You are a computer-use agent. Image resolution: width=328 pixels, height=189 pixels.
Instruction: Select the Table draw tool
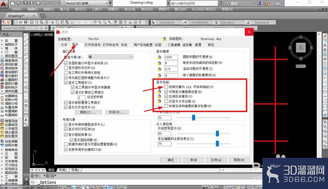pos(26,115)
